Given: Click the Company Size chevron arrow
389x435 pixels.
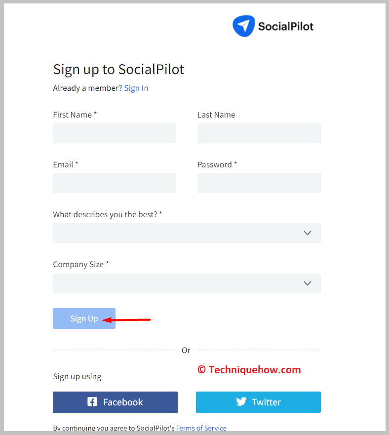Looking at the screenshot, I should coord(308,283).
